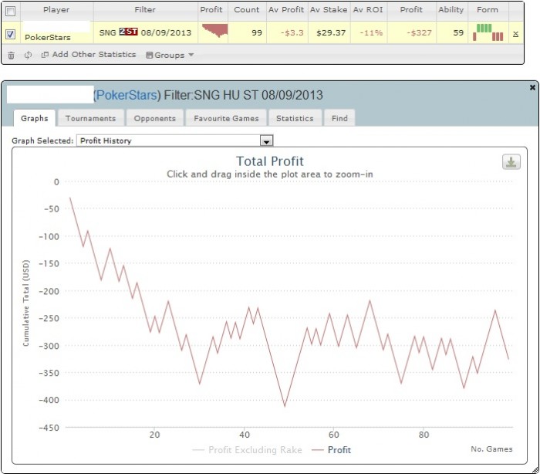
Task: Click the Profit History dropdown arrow button
Action: pos(267,141)
